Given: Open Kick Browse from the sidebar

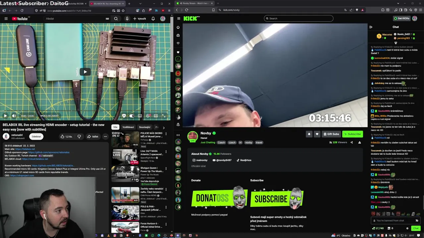Looking at the screenshot, I should pos(178,35).
